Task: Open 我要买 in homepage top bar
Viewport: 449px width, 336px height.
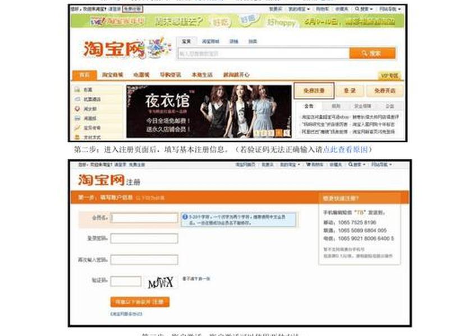Action: pyautogui.click(x=276, y=9)
